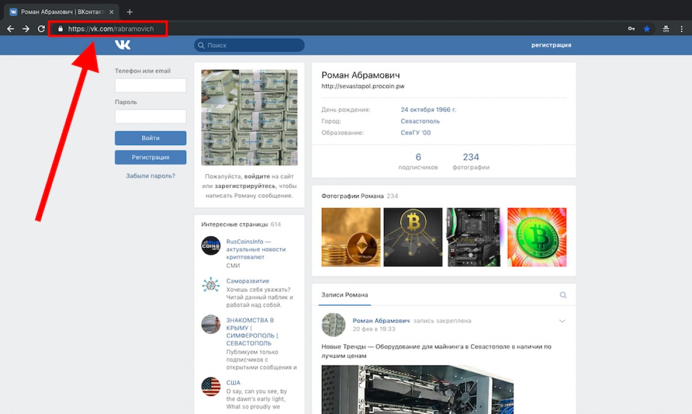Image resolution: width=692 pixels, height=414 pixels.
Task: Click the войдите link under profile photo
Action: 257,176
